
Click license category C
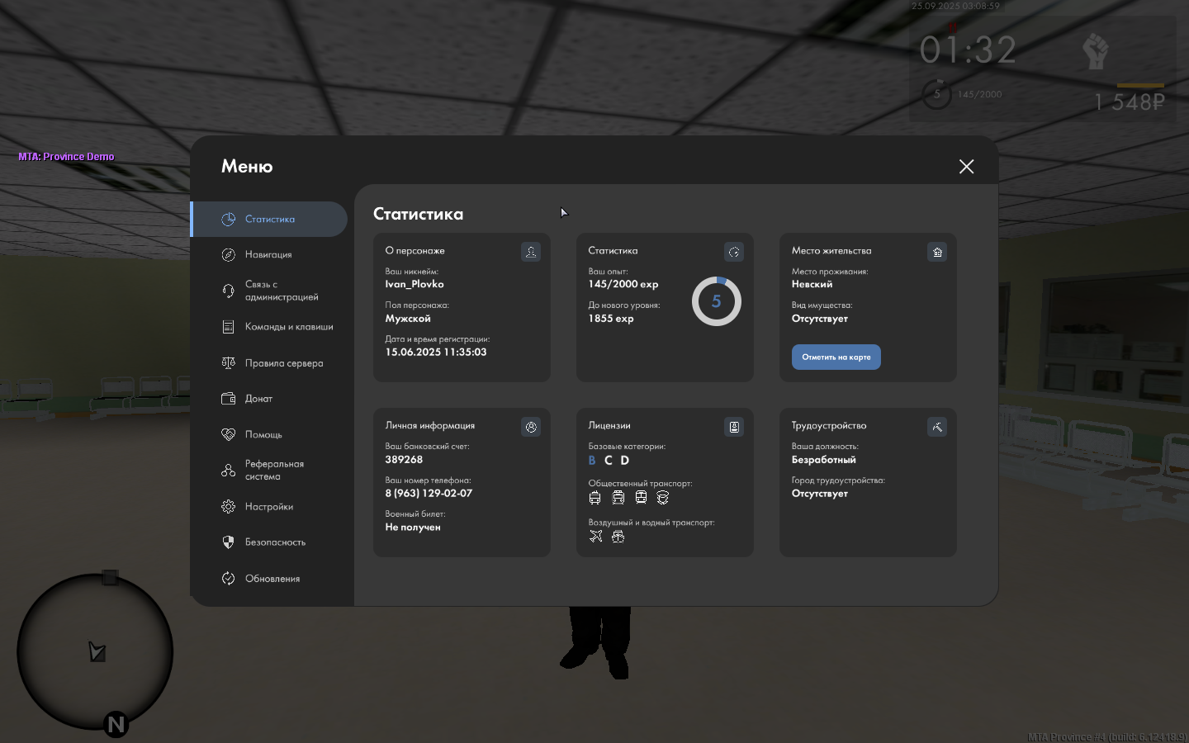point(609,461)
